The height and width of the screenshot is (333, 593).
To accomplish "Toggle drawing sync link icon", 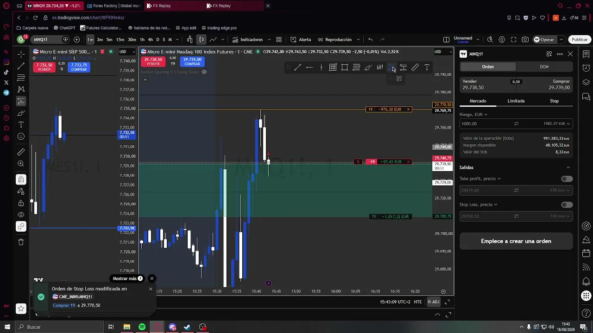I will [x=21, y=227].
